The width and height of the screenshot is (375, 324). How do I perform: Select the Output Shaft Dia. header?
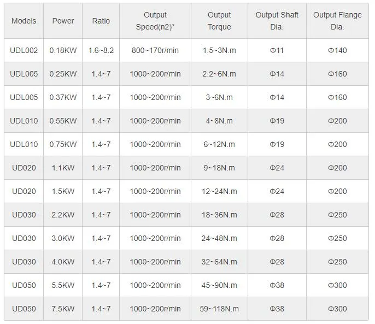[277, 21]
